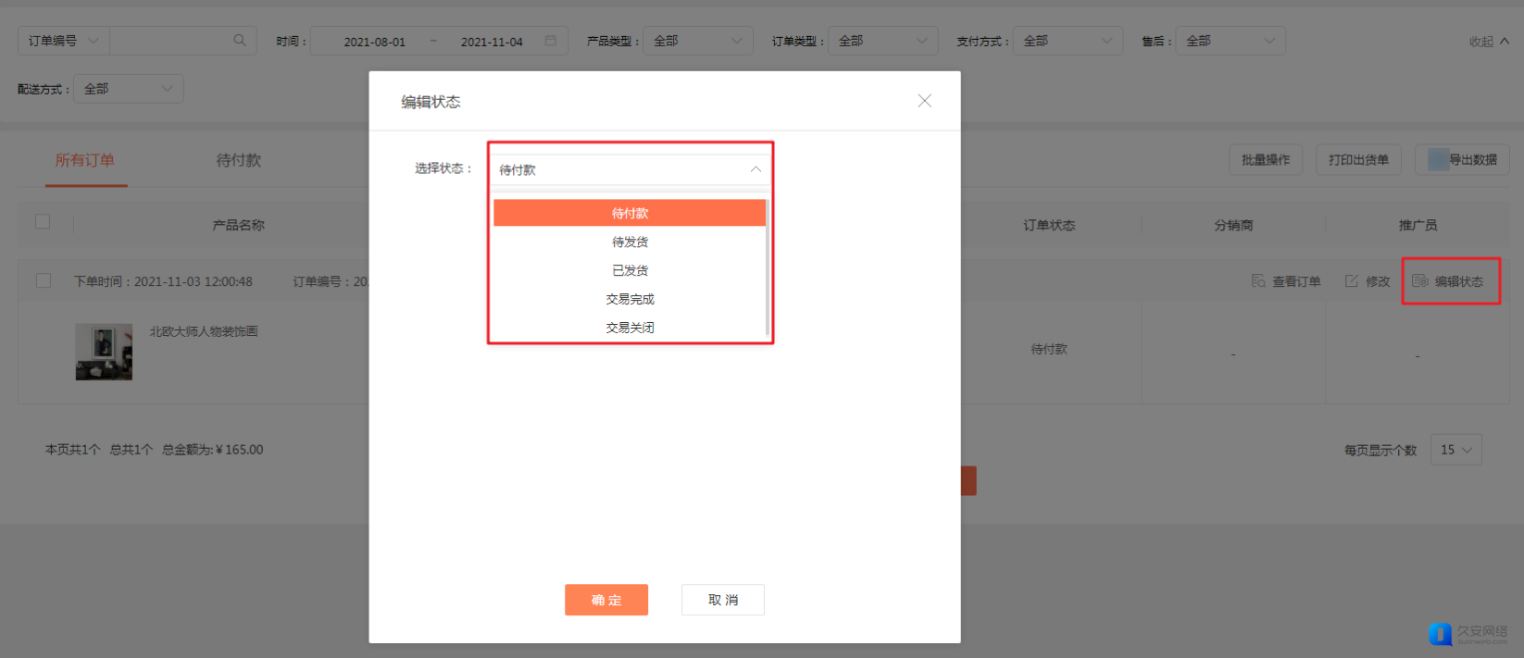This screenshot has width=1524, height=658.
Task: Click the search magnifier icon
Action: click(x=240, y=41)
